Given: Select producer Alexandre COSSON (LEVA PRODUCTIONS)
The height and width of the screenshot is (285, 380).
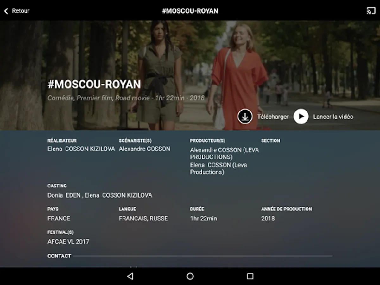Looking at the screenshot, I should pyautogui.click(x=225, y=153).
